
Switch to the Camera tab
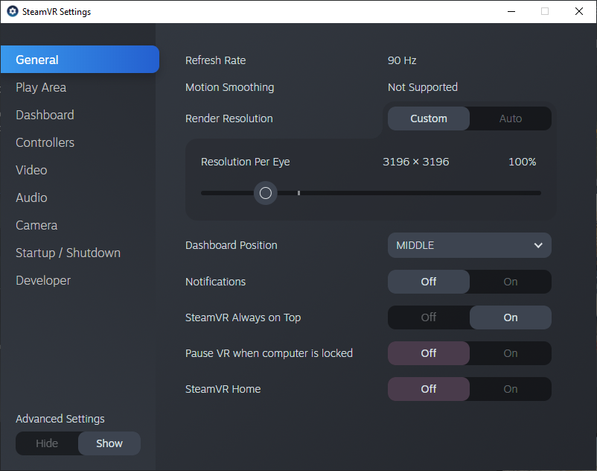point(36,225)
